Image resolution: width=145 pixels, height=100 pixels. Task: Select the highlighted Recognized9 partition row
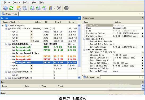pos(46,62)
